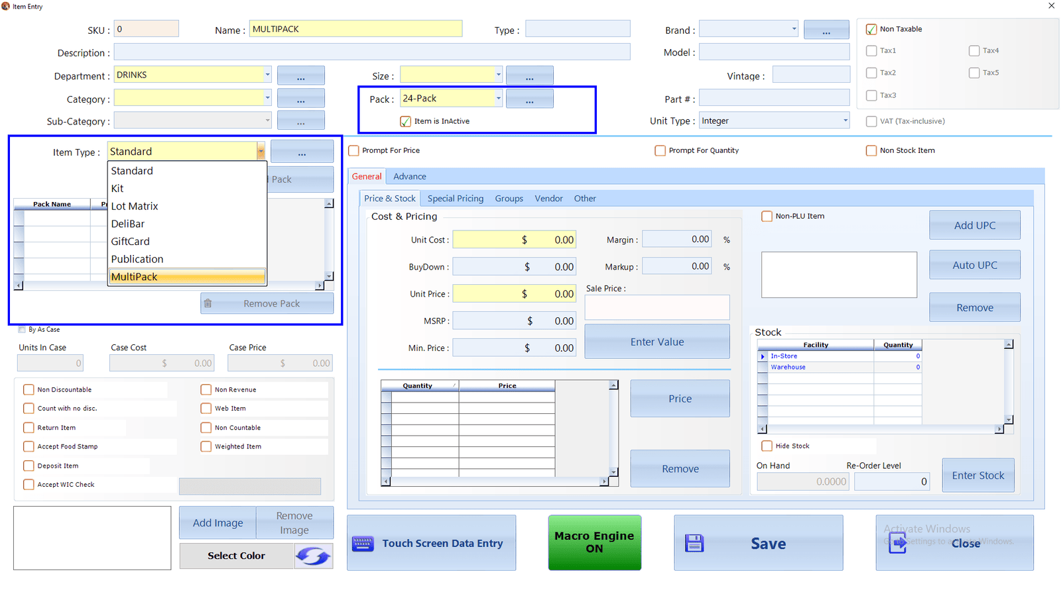Toggle the Macro Engine ON button

[595, 542]
